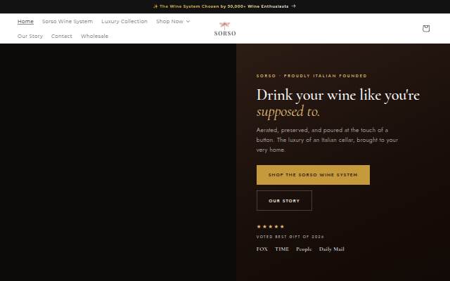Viewport: 450px width, 281px height.
Task: Click the Sorso dragonfly logo
Action: (225, 29)
